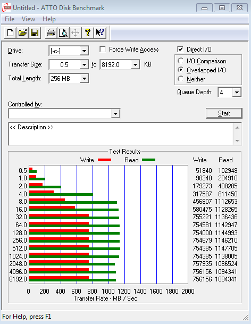Maximize the ATTO Disk Benchmark window
Screen dimensions: 251x324
(x=222, y=8)
